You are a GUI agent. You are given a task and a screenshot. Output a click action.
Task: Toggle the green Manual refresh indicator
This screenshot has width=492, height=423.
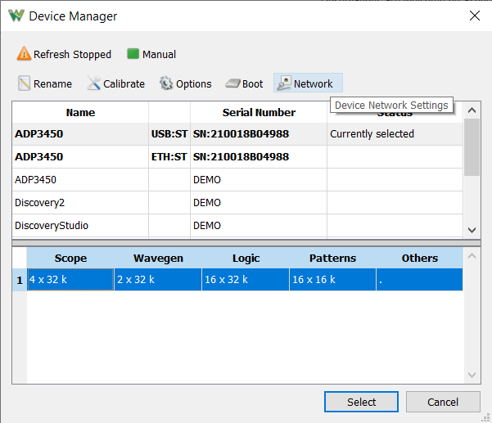[x=133, y=54]
